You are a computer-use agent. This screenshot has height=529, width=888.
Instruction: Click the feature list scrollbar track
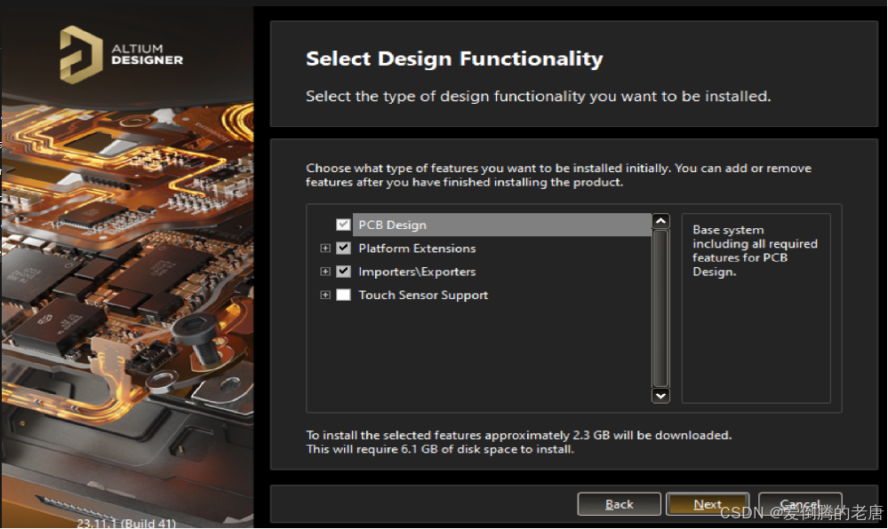pos(661,308)
